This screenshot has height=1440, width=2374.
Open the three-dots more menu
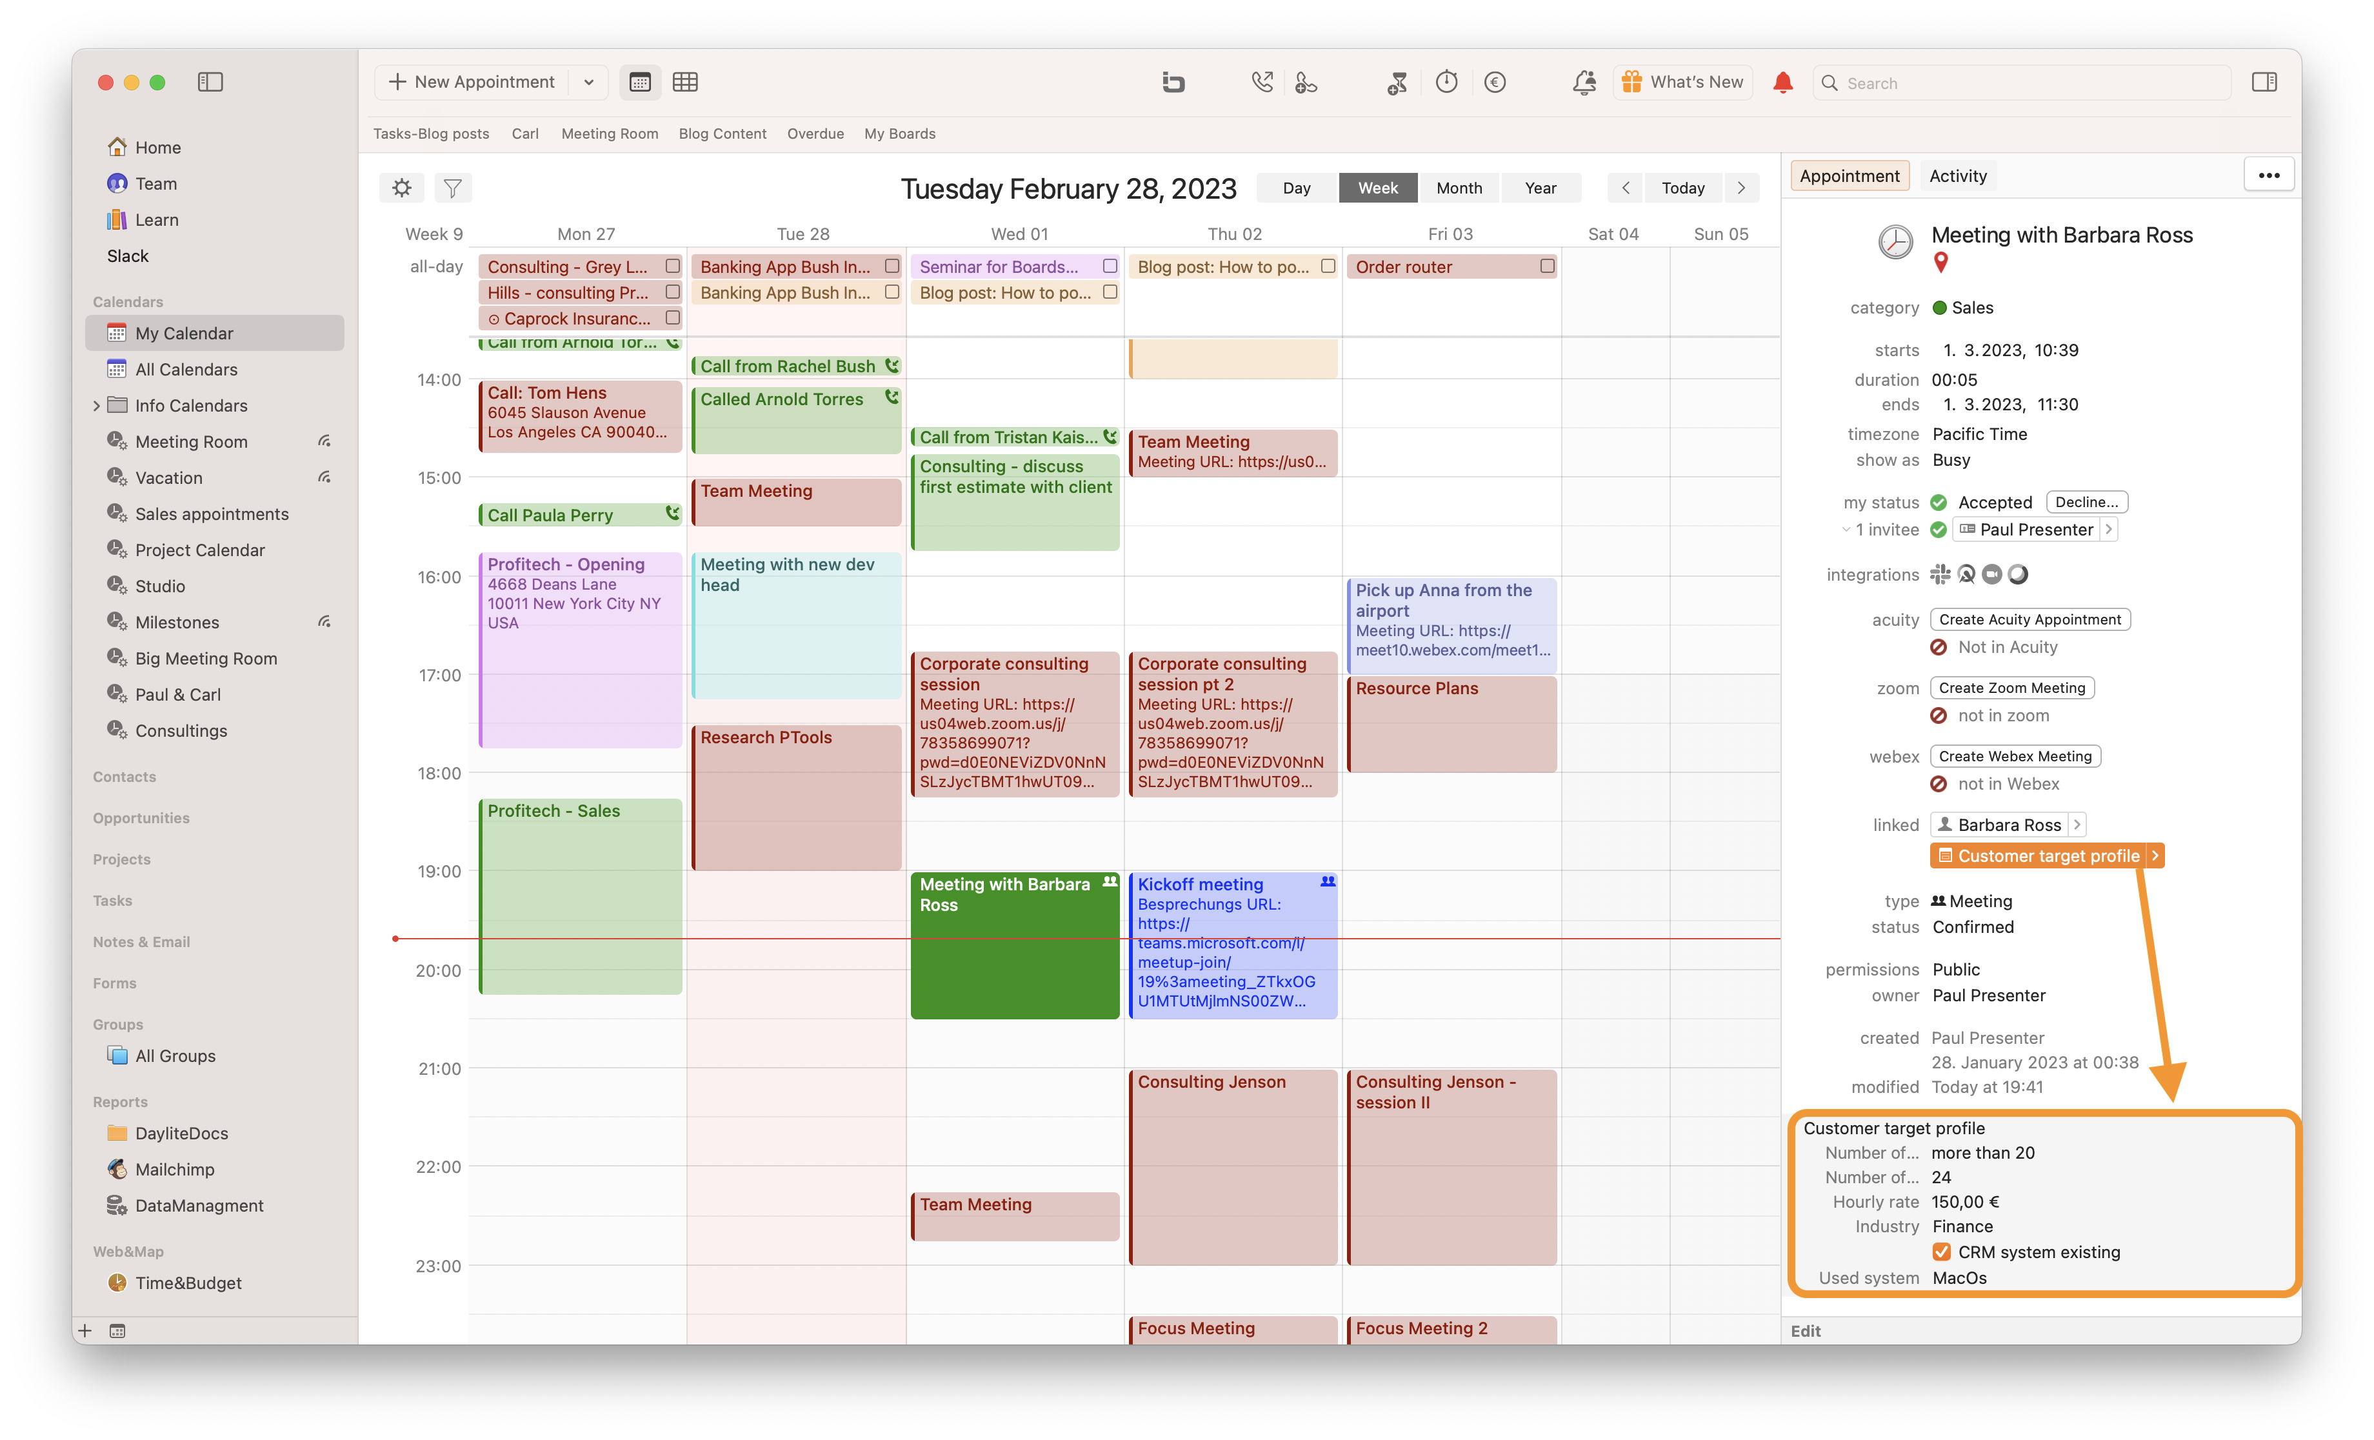pos(2268,175)
